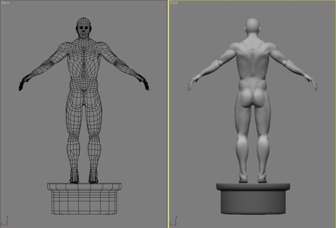Select the wireframe pedestal base

click(x=84, y=199)
